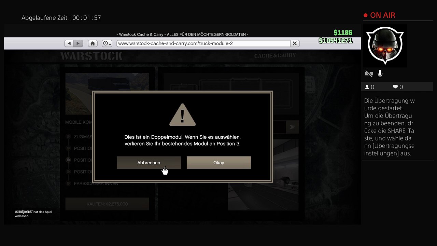Click the dimmed double-chevron next arrow button
This screenshot has width=437, height=246.
292,127
